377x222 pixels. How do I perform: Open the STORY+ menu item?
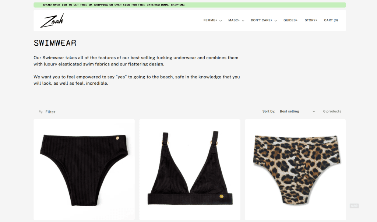(x=311, y=20)
